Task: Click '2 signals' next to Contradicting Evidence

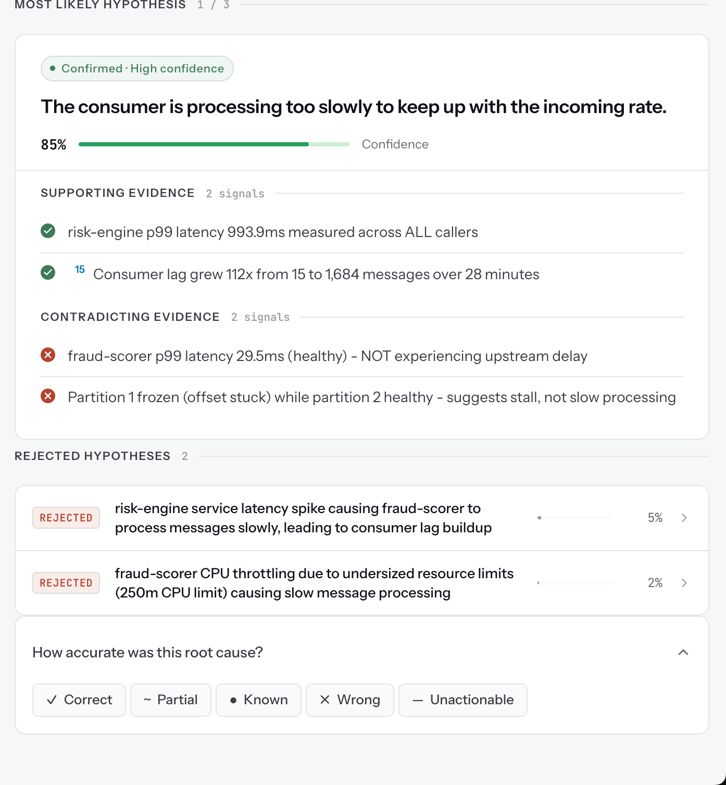Action: click(260, 317)
